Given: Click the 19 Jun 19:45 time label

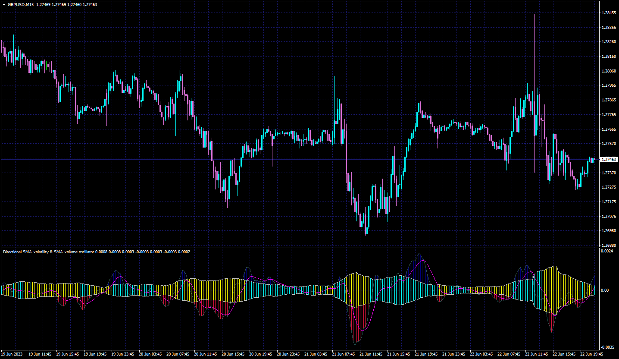Looking at the screenshot, I should [x=95, y=354].
